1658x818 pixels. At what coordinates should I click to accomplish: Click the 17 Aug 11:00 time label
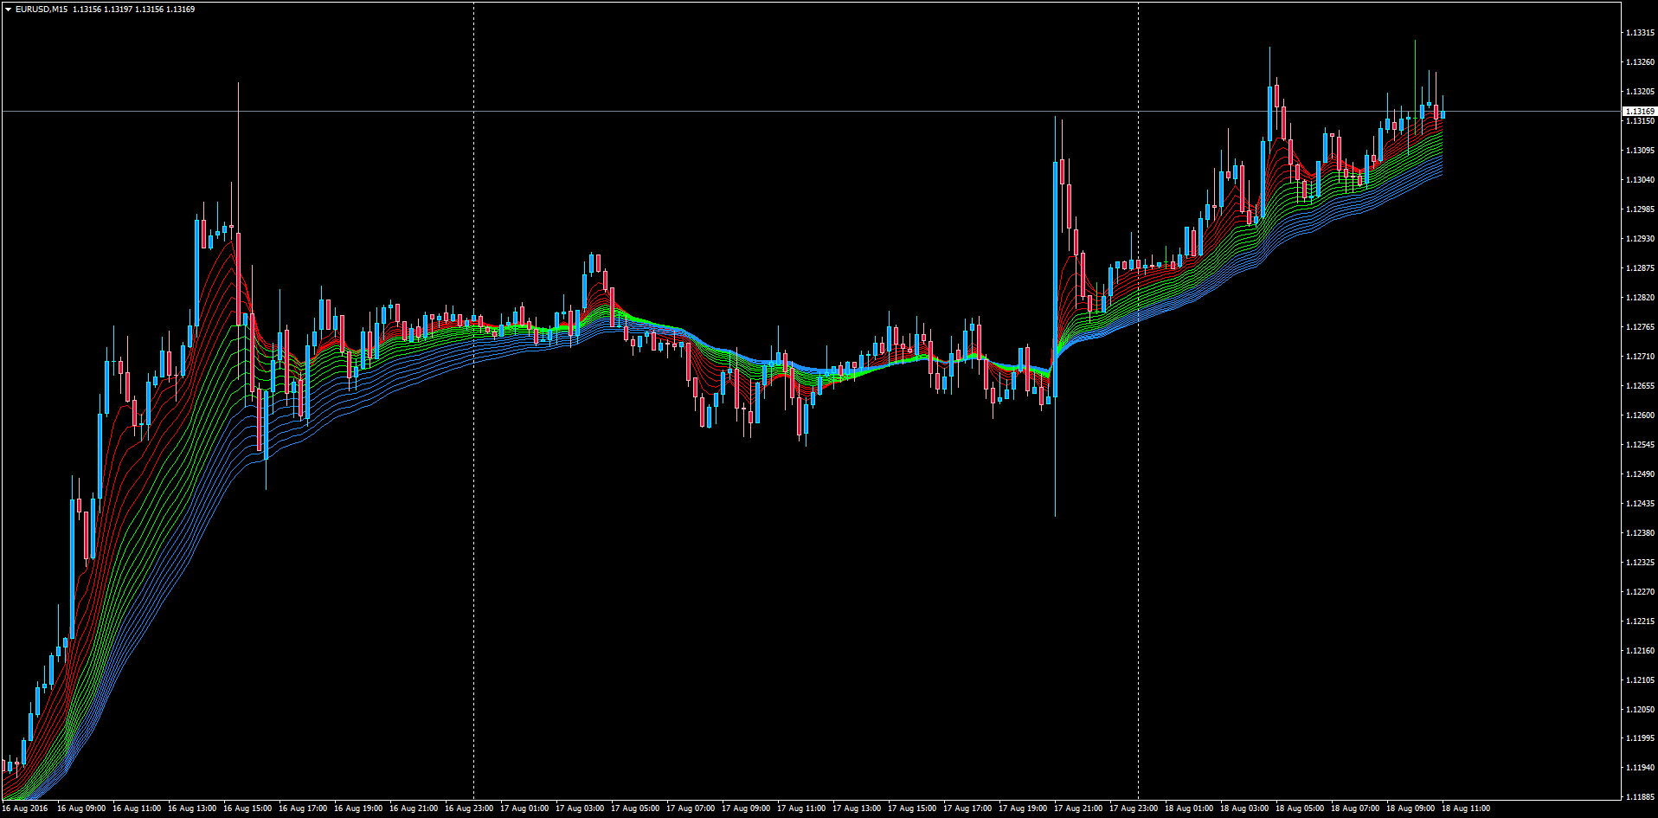point(801,808)
